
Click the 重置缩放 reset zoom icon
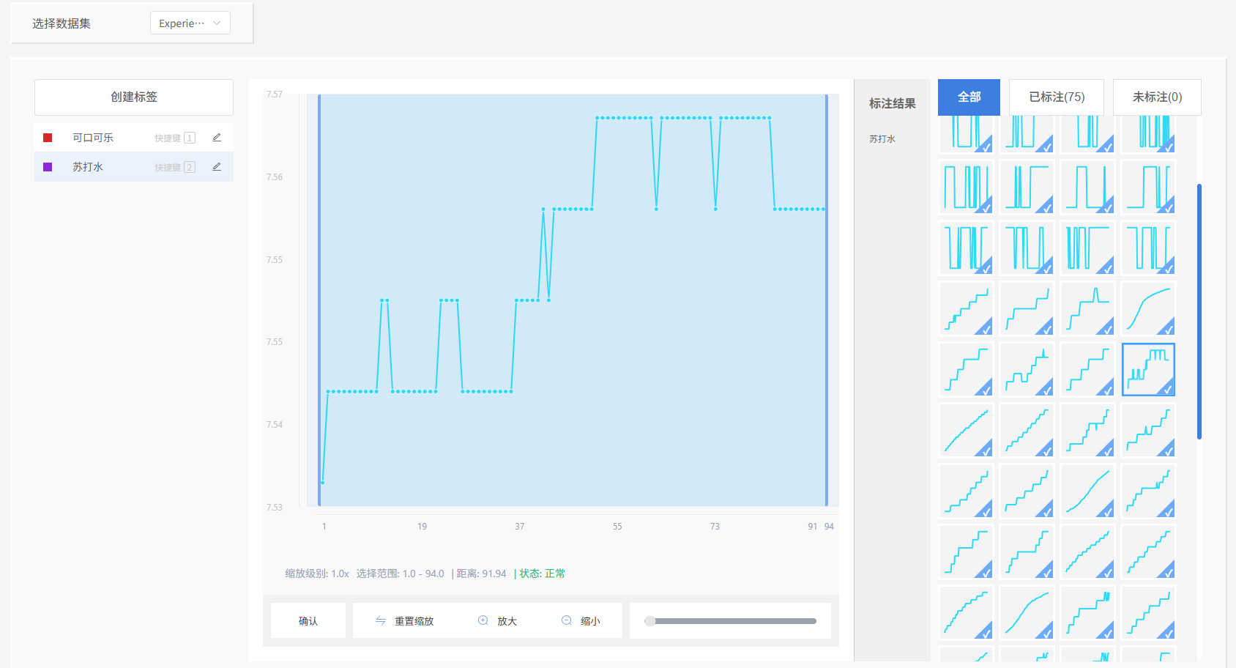click(381, 620)
